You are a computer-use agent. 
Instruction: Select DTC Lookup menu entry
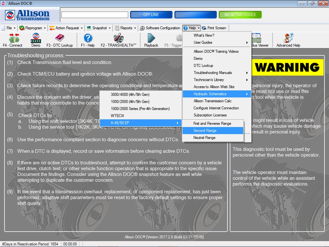coord(217,66)
